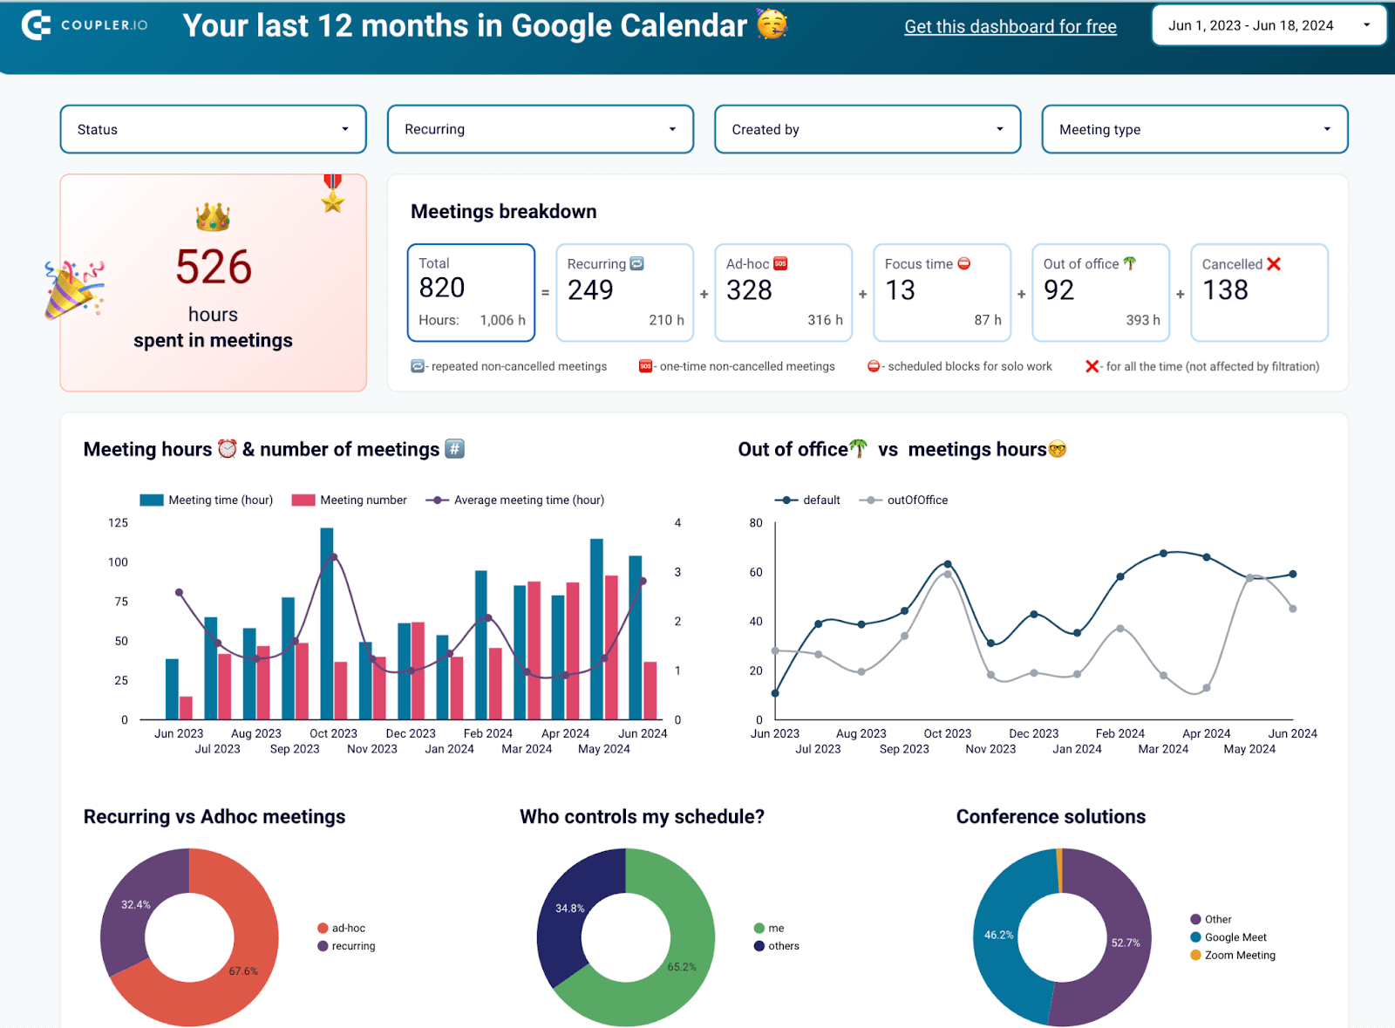Image resolution: width=1395 pixels, height=1028 pixels.
Task: Select the Ad-hoc 328 card
Action: pos(784,292)
